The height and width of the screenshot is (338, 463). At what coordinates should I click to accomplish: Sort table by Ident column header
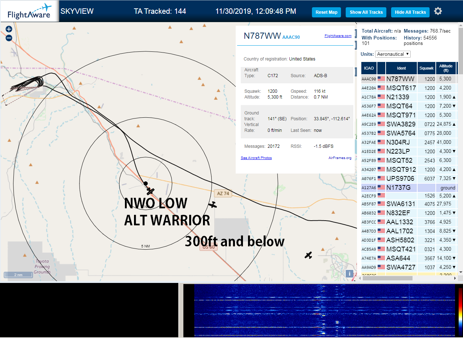(401, 68)
